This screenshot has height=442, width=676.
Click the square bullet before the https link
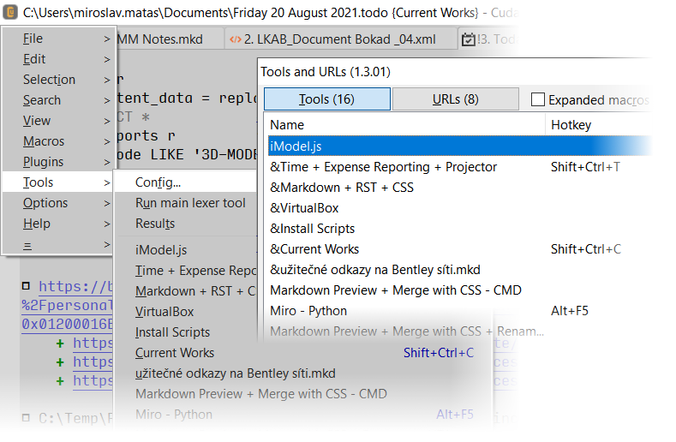[x=27, y=287]
